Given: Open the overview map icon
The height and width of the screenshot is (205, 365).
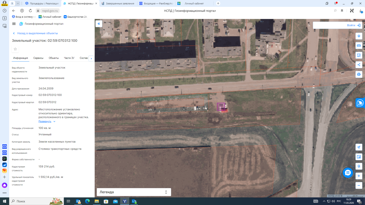Looking at the screenshot, I should pos(359,157).
